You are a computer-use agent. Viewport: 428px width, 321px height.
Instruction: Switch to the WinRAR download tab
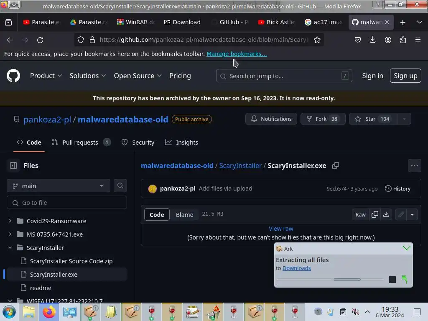click(136, 22)
